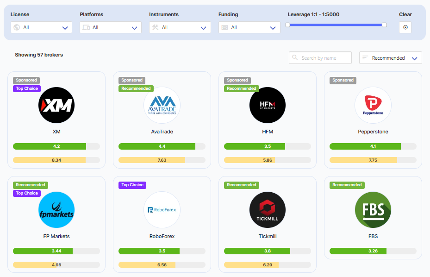Viewport: 430px width, 277px height.
Task: Open the Pepperstone broker name link
Action: point(373,132)
